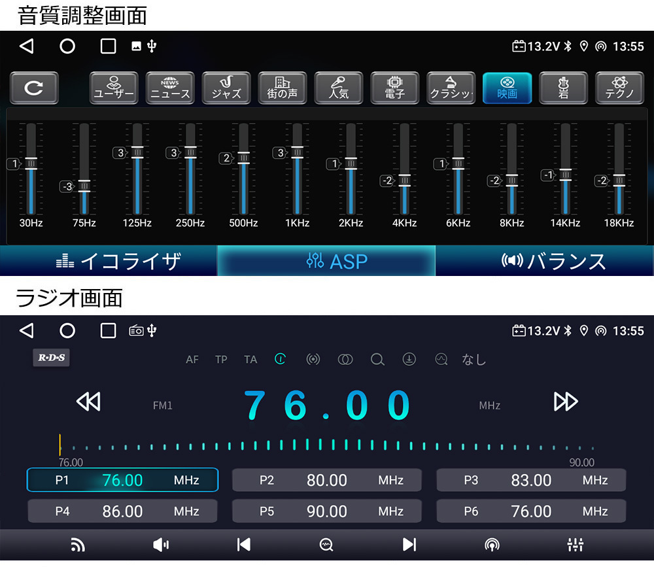Choose the ニュース equalizer preset
Image resolution: width=654 pixels, height=567 pixels.
[x=170, y=88]
